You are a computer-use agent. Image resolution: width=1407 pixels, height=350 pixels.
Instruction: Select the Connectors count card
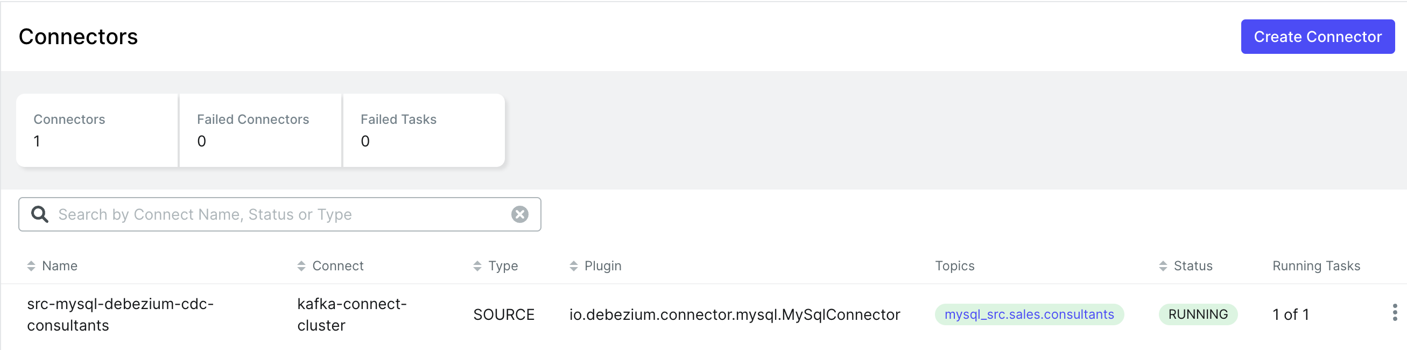(97, 130)
